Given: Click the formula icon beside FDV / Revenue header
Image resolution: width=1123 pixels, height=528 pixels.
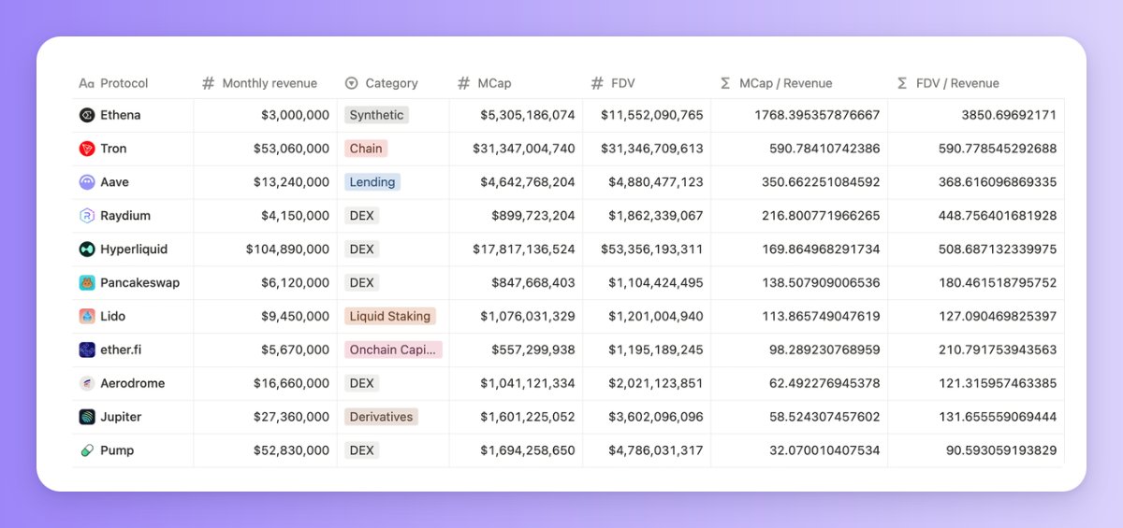Looking at the screenshot, I should [x=902, y=83].
